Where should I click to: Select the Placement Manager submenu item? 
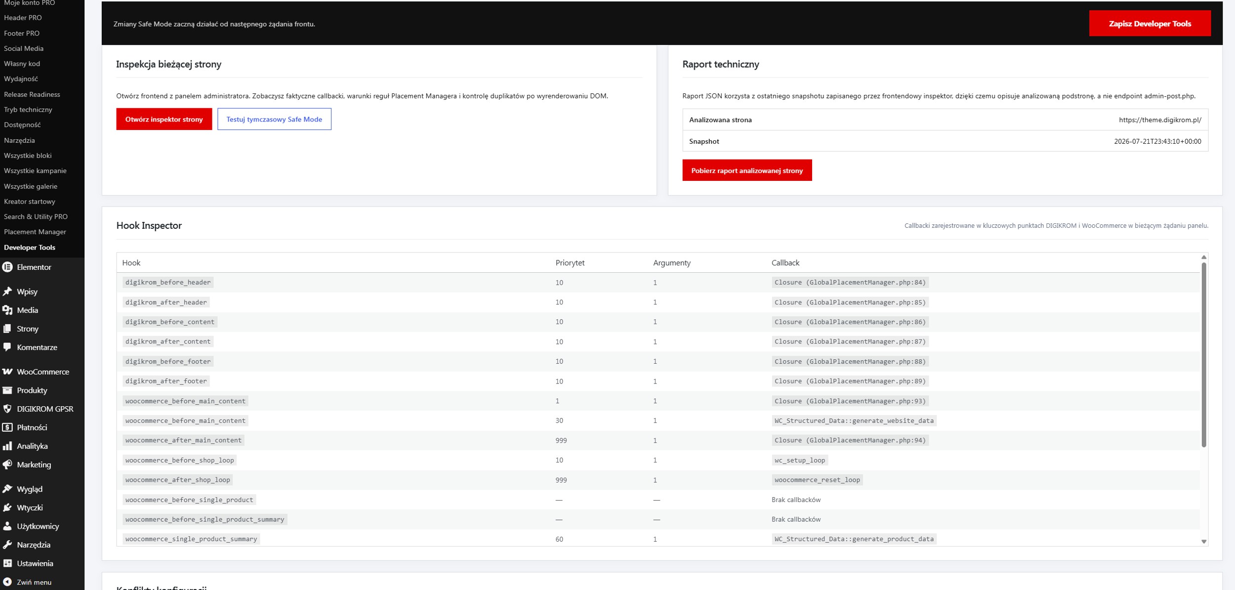35,232
